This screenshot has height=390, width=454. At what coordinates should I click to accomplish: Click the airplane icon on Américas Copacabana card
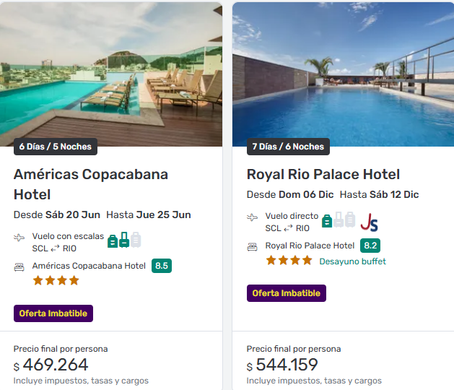click(19, 238)
